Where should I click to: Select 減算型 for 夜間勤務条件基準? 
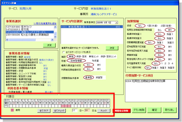tap(99, 78)
